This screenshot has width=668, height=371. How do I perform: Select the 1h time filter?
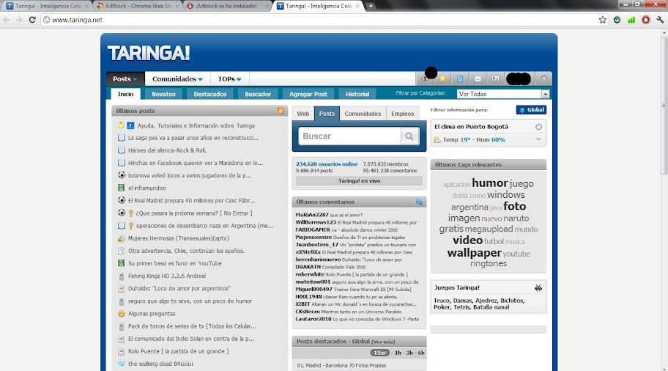[x=398, y=353]
